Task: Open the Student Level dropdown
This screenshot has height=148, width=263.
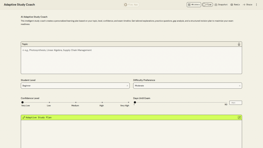Action: pos(73,86)
